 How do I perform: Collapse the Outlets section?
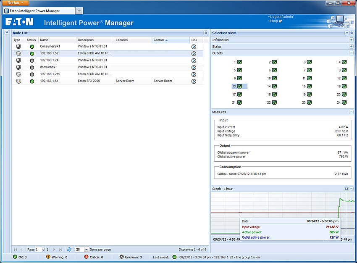coord(351,53)
